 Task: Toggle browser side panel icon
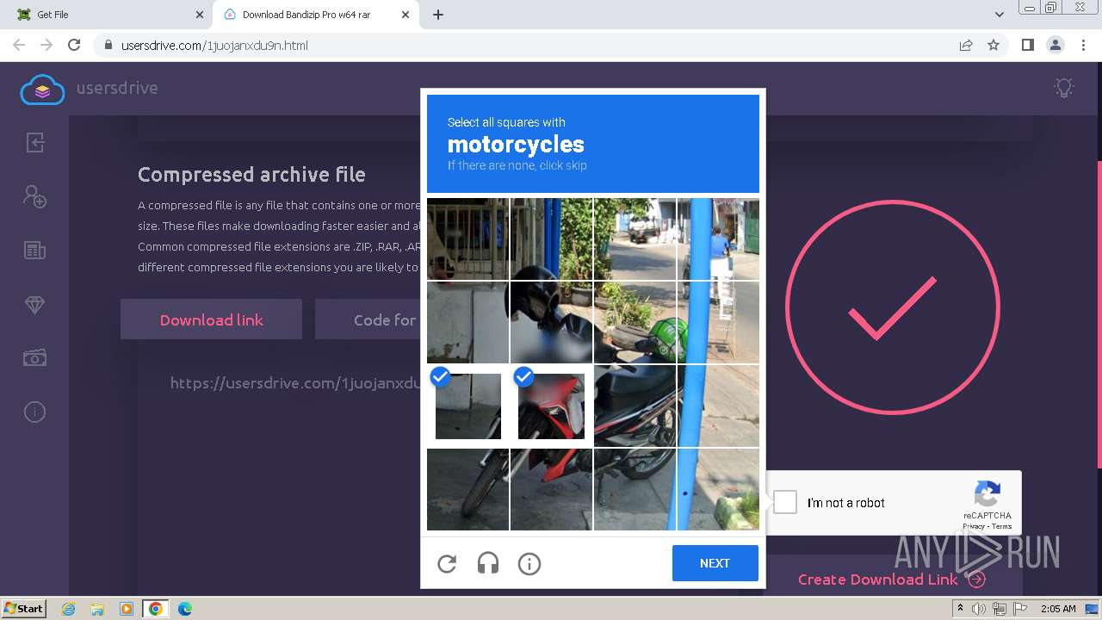[x=1027, y=45]
